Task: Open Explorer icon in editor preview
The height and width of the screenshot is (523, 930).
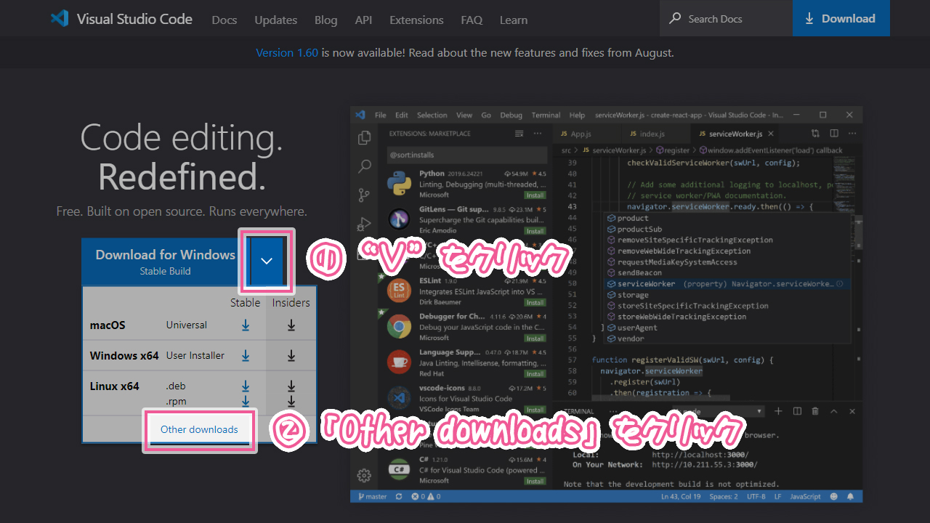Action: (365, 137)
